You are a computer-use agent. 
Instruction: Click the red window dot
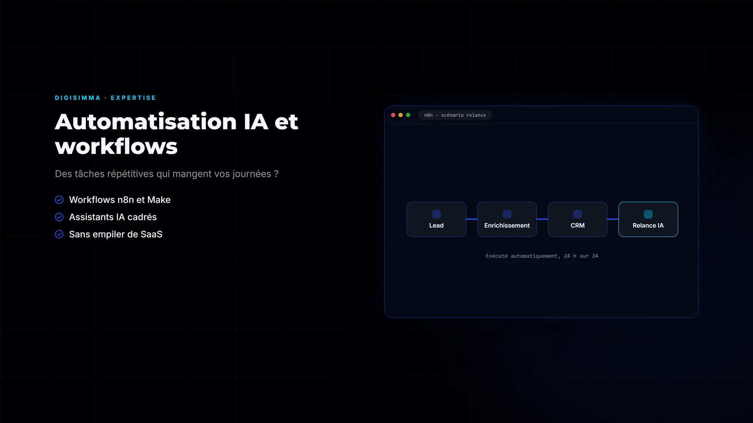tap(393, 115)
